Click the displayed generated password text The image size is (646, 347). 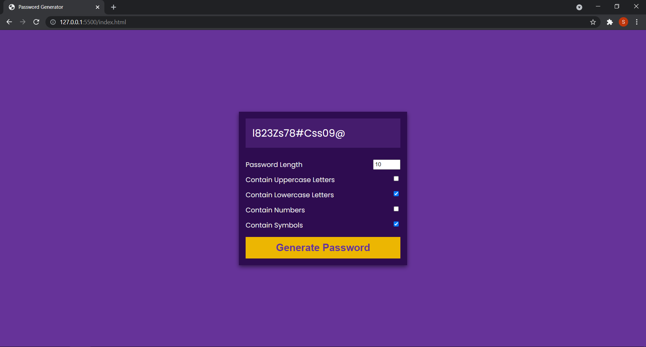coord(298,133)
